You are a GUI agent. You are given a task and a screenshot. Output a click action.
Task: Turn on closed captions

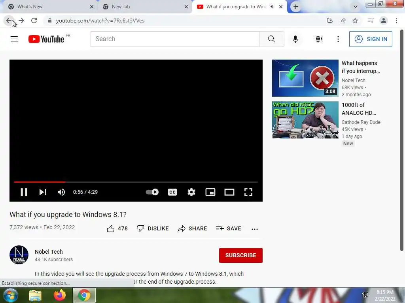point(172,192)
